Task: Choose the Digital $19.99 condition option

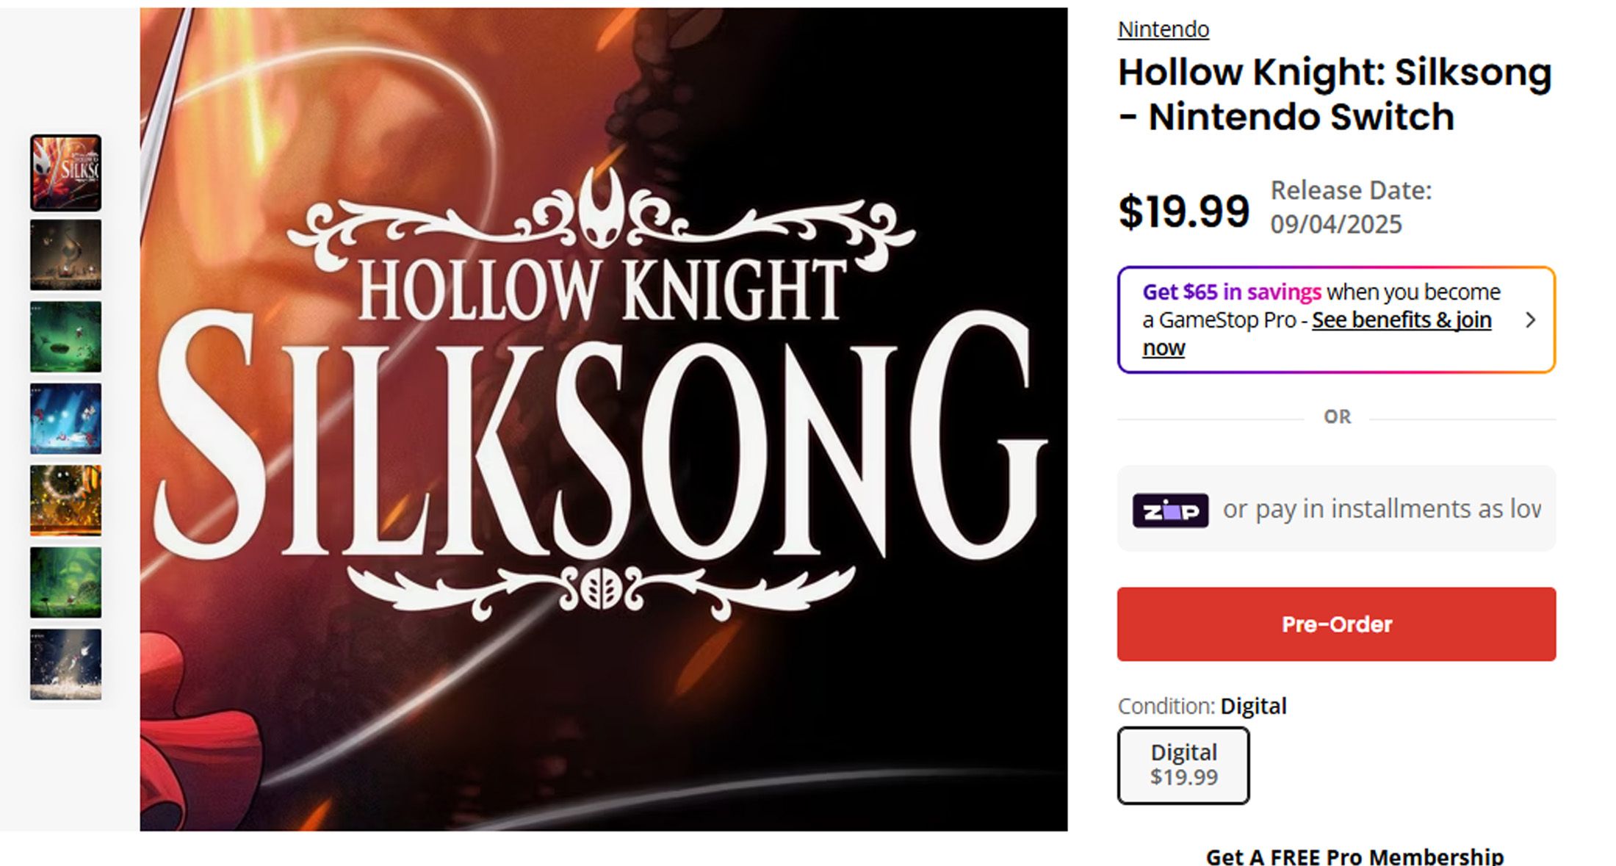Action: (1183, 765)
